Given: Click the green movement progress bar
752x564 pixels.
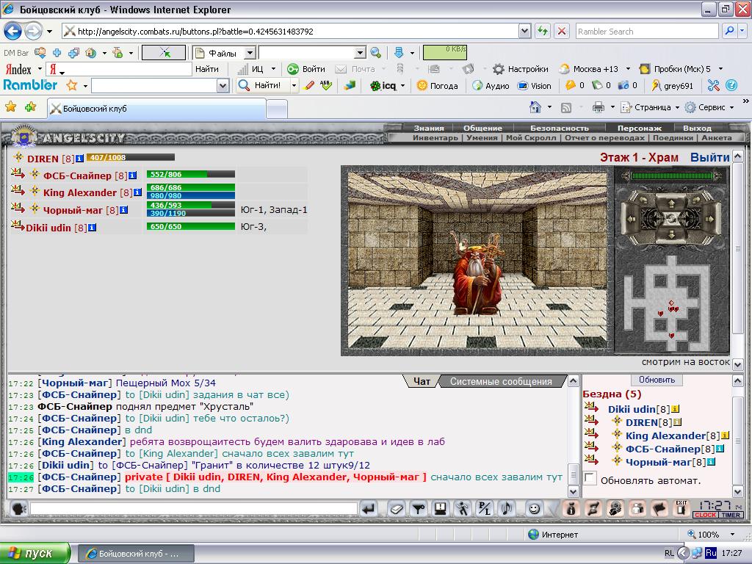Looking at the screenshot, I should click(x=671, y=176).
